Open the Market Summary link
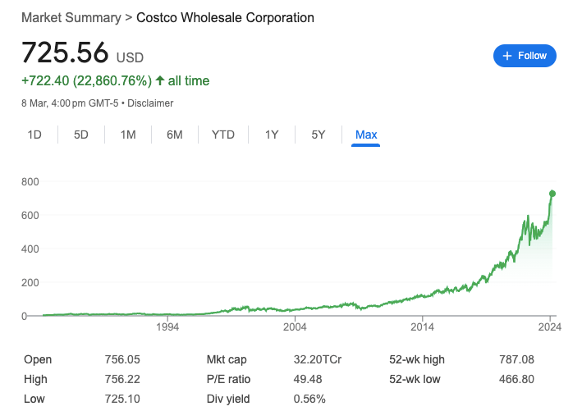 point(71,18)
